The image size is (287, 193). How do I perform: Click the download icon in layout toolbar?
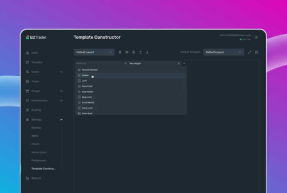[x=147, y=52]
